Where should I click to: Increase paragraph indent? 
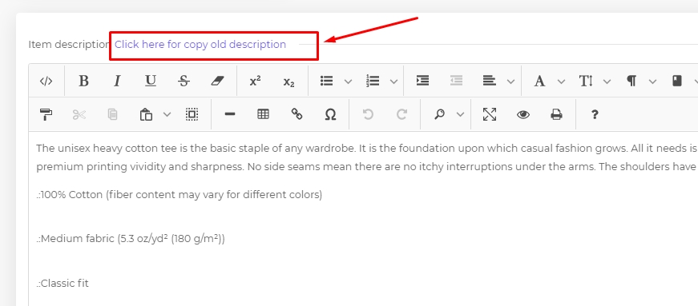422,81
